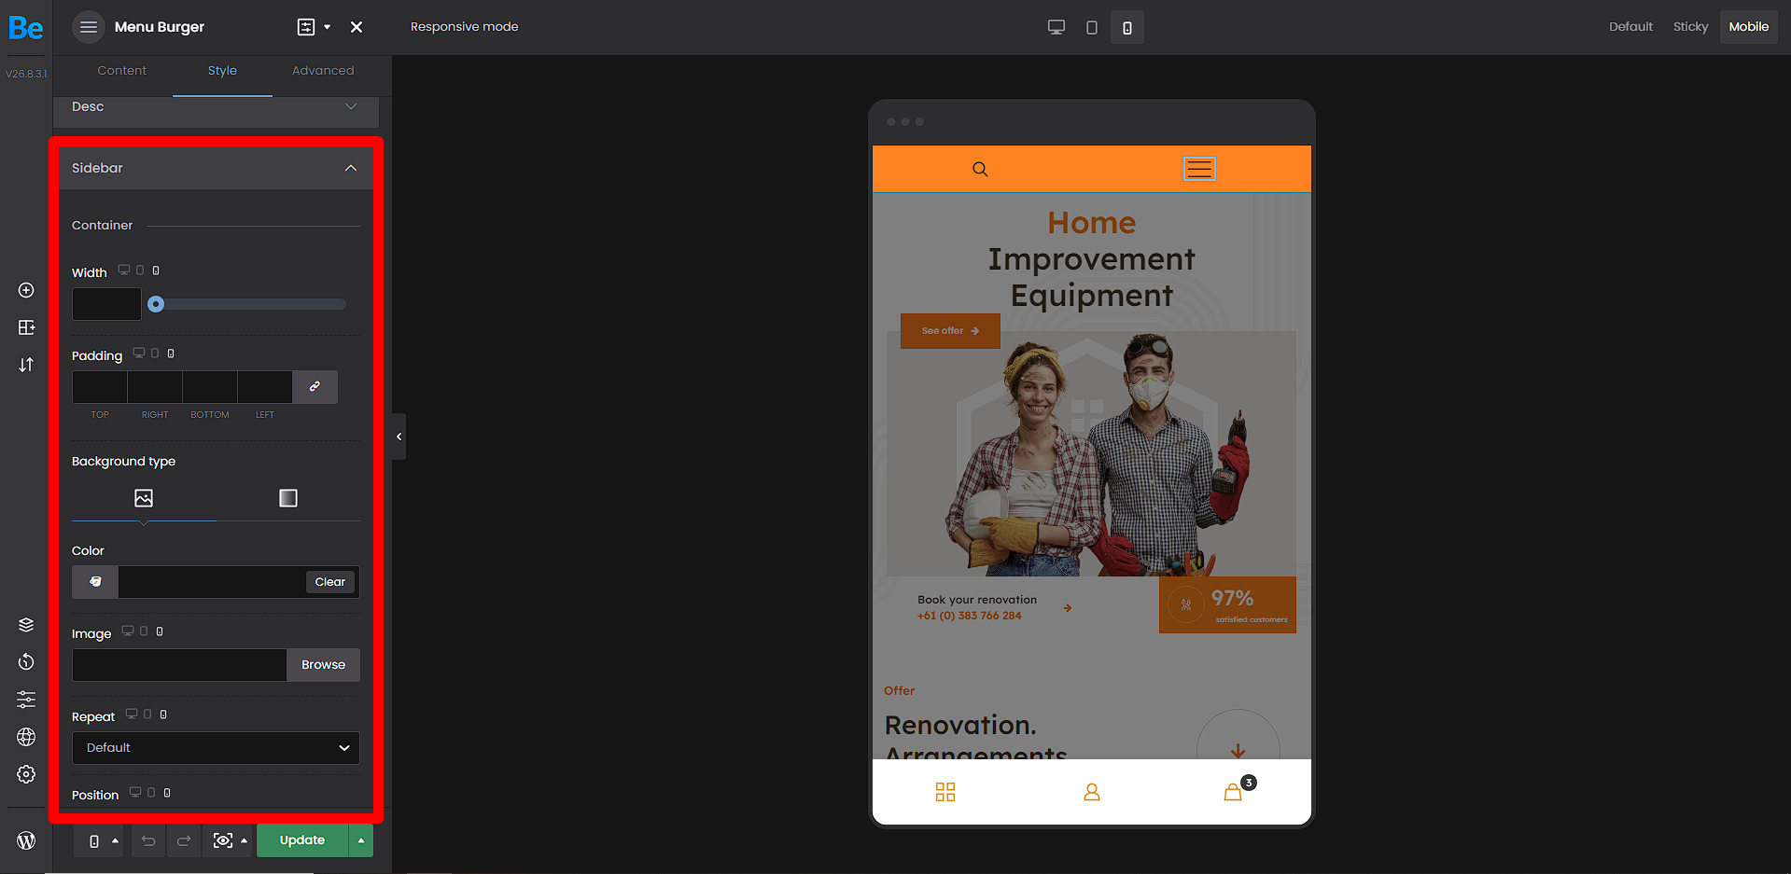Screen dimensions: 1791x874
Task: Click See offer button in preview
Action: click(x=950, y=331)
